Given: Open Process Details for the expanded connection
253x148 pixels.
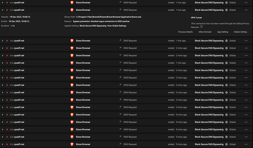Looking at the screenshot, I should click(186, 32).
